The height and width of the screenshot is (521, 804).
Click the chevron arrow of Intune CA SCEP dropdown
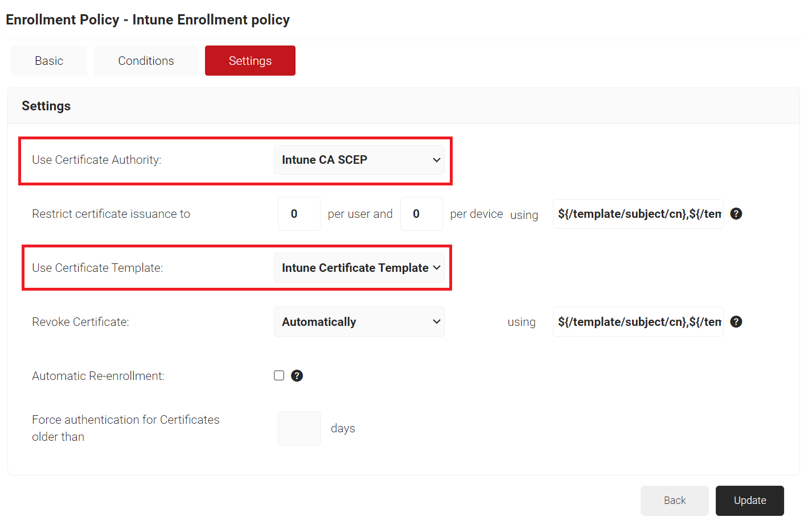(437, 160)
